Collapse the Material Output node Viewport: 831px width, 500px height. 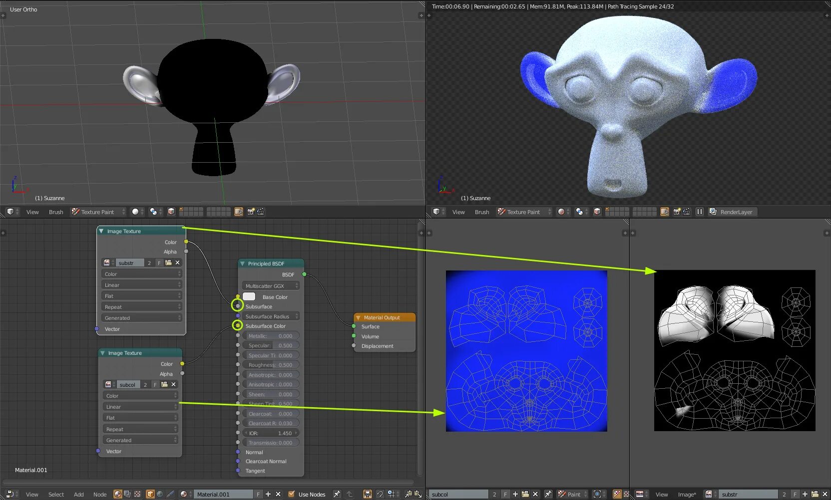[358, 317]
